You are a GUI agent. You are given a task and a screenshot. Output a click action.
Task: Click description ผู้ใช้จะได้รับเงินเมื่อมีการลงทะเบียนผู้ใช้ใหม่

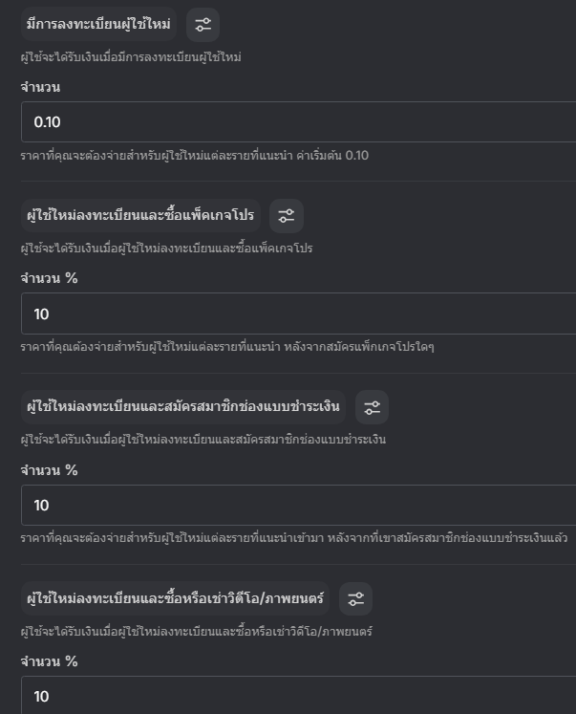click(131, 57)
